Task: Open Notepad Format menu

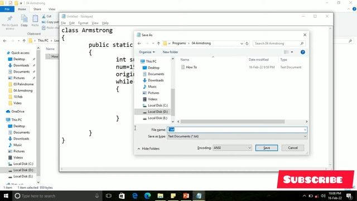Action: 83,23
